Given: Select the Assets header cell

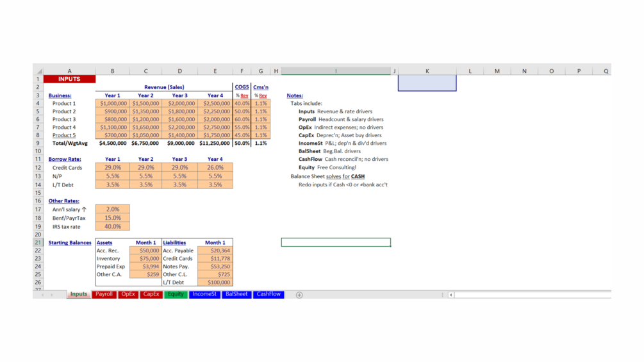Looking at the screenshot, I should (113, 243).
